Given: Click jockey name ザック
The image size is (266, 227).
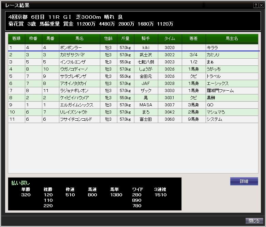Looking at the screenshot, I should tap(146, 91).
